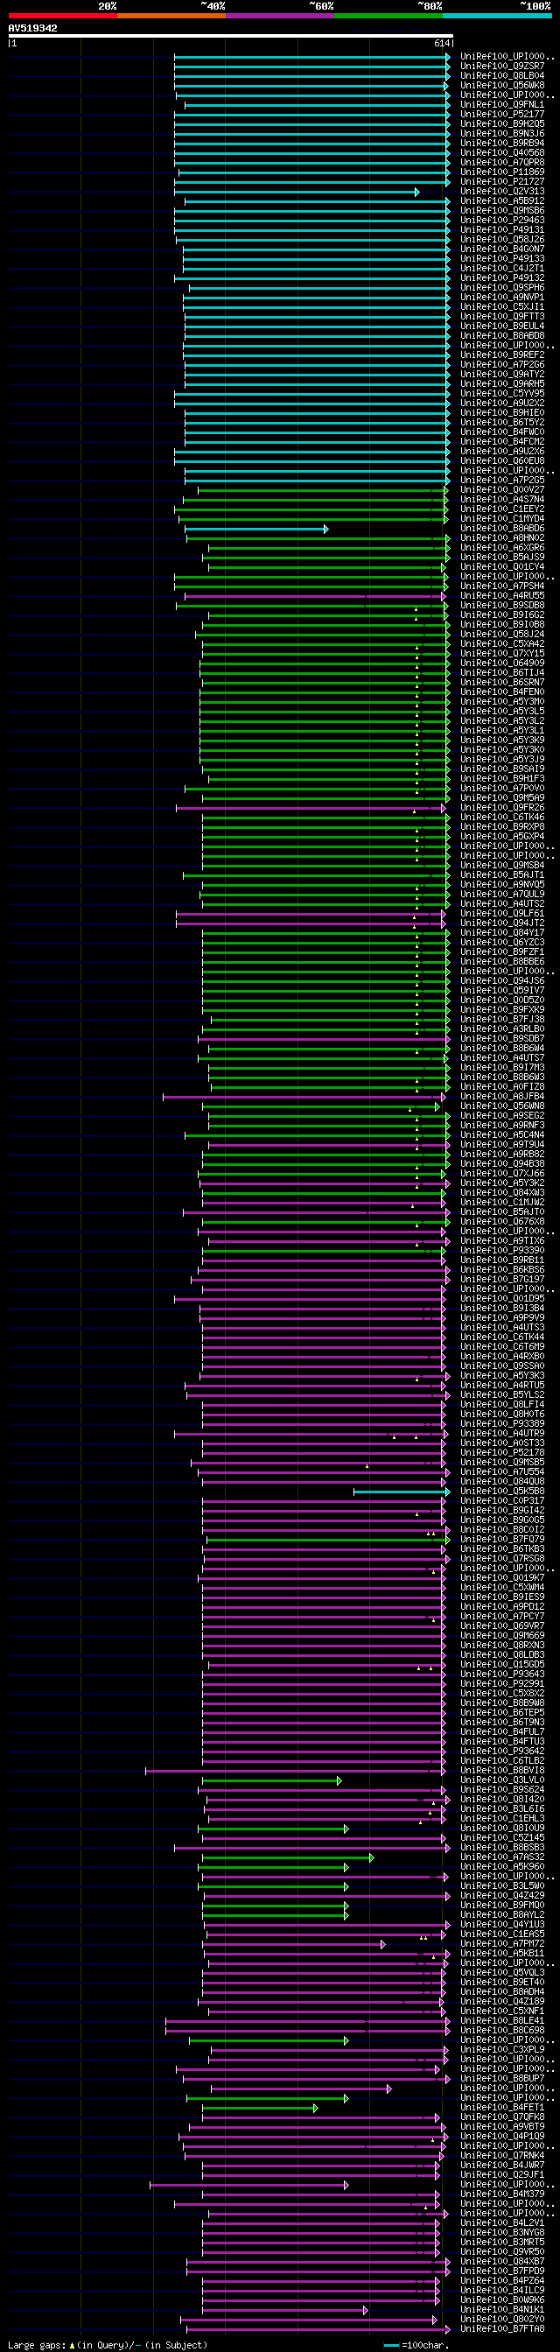Select hit label UniRef100_P21727
This screenshot has height=2352, width=560.
point(502,182)
